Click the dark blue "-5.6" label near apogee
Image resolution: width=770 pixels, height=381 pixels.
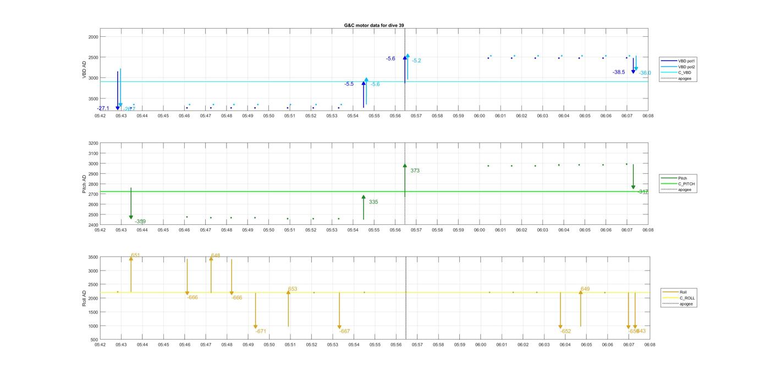point(391,58)
